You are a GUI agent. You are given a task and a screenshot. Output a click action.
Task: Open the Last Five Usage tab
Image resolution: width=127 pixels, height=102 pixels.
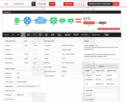(x=59, y=35)
